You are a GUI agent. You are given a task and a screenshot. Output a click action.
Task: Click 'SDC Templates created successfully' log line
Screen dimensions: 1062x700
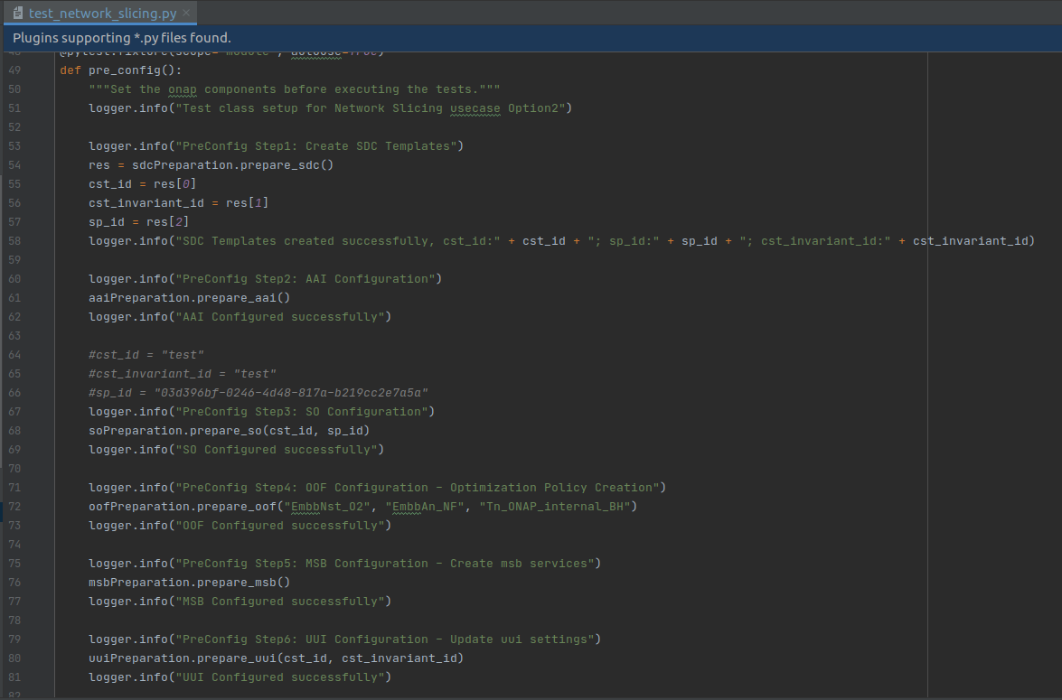click(x=561, y=241)
